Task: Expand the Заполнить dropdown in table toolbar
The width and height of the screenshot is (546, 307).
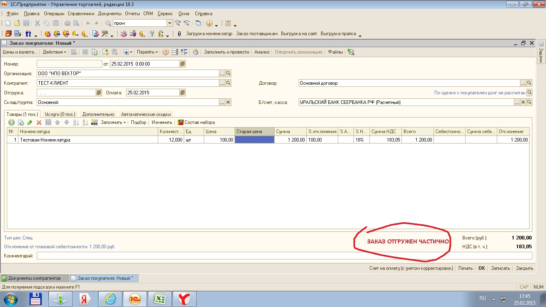Action: (113, 122)
